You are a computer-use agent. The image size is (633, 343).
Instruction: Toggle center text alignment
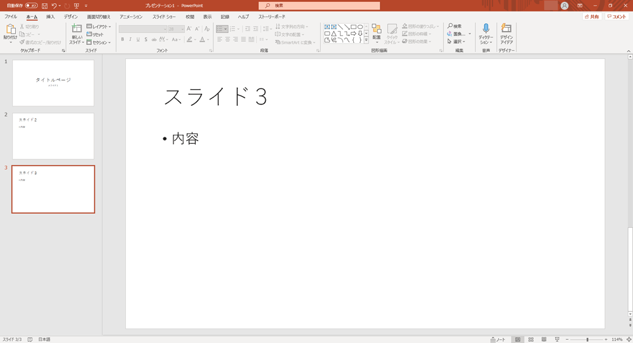[228, 39]
